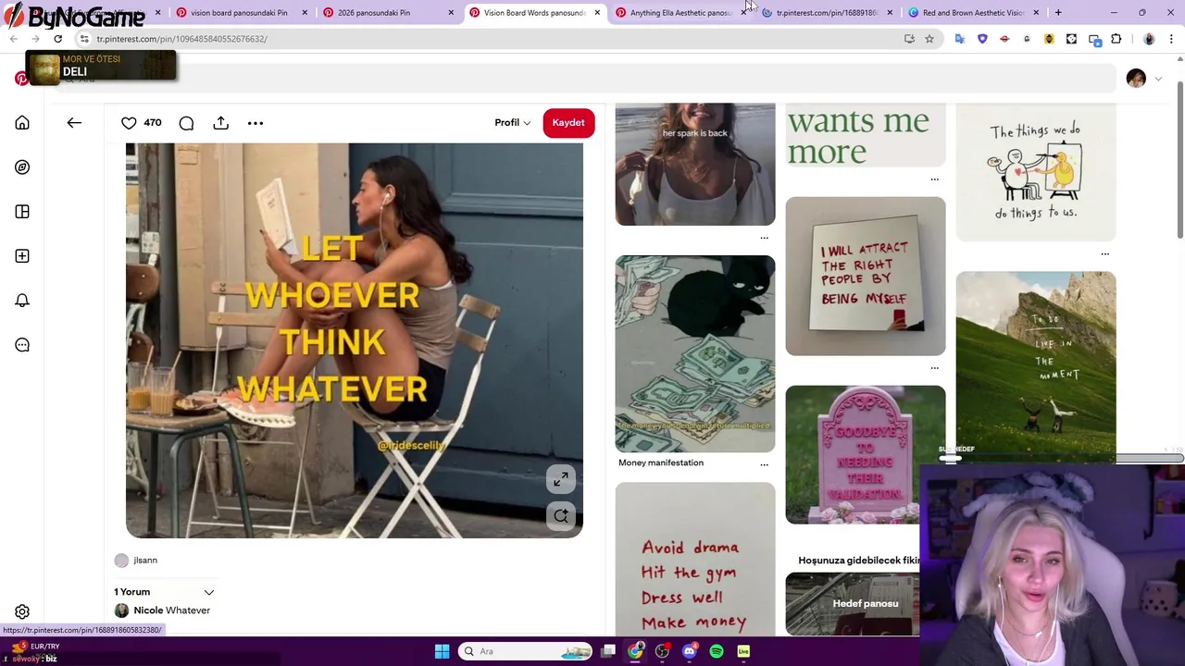Open the Profil board dropdown
This screenshot has height=666, width=1185.
(x=512, y=123)
